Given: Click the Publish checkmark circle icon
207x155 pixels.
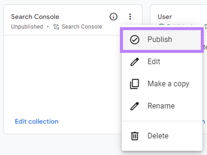Looking at the screenshot, I should pos(134,40).
